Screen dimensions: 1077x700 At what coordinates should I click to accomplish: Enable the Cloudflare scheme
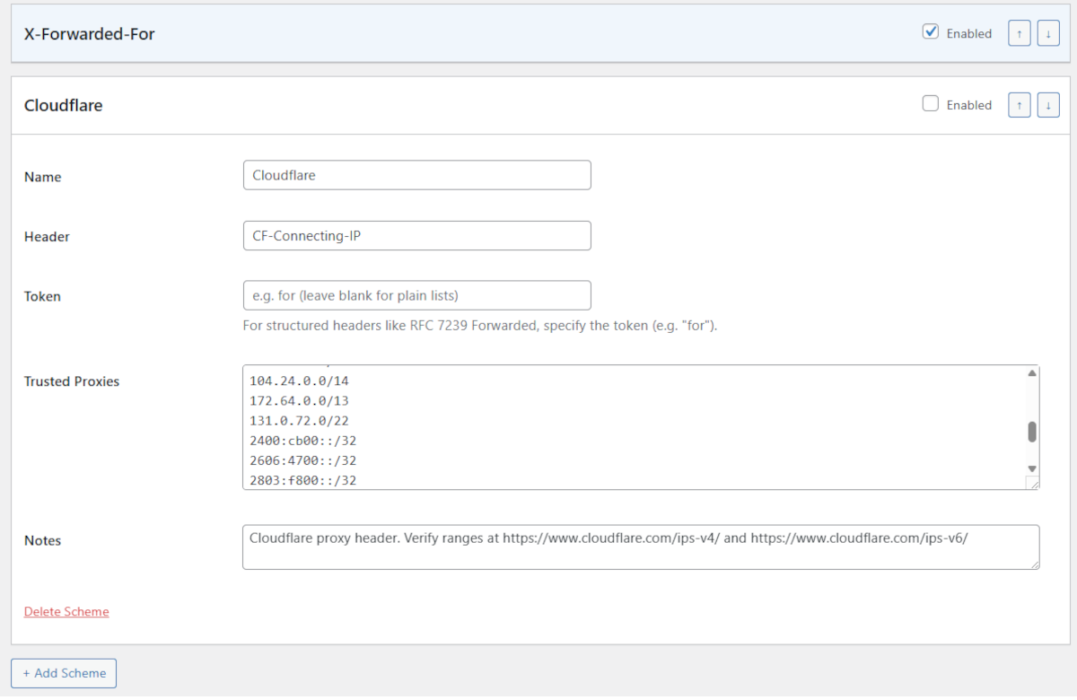pyautogui.click(x=931, y=103)
